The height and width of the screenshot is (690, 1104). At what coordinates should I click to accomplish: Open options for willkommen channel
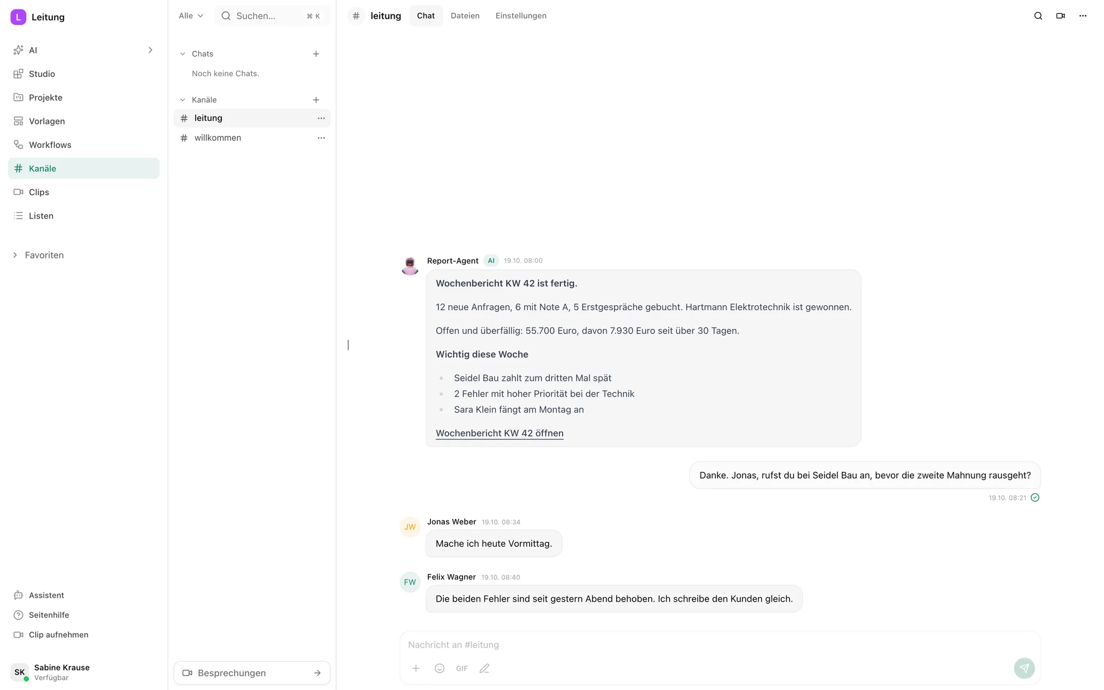321,138
